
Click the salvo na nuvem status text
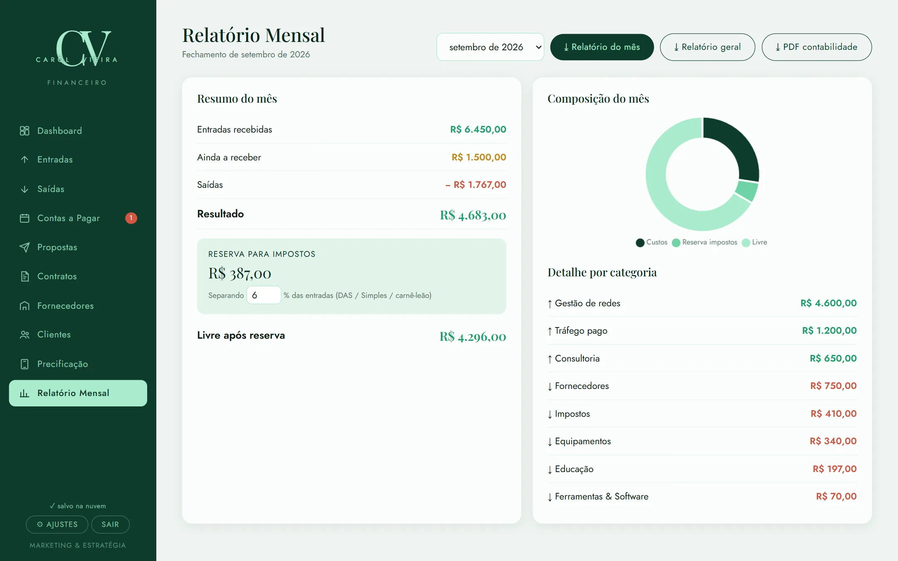(x=78, y=506)
